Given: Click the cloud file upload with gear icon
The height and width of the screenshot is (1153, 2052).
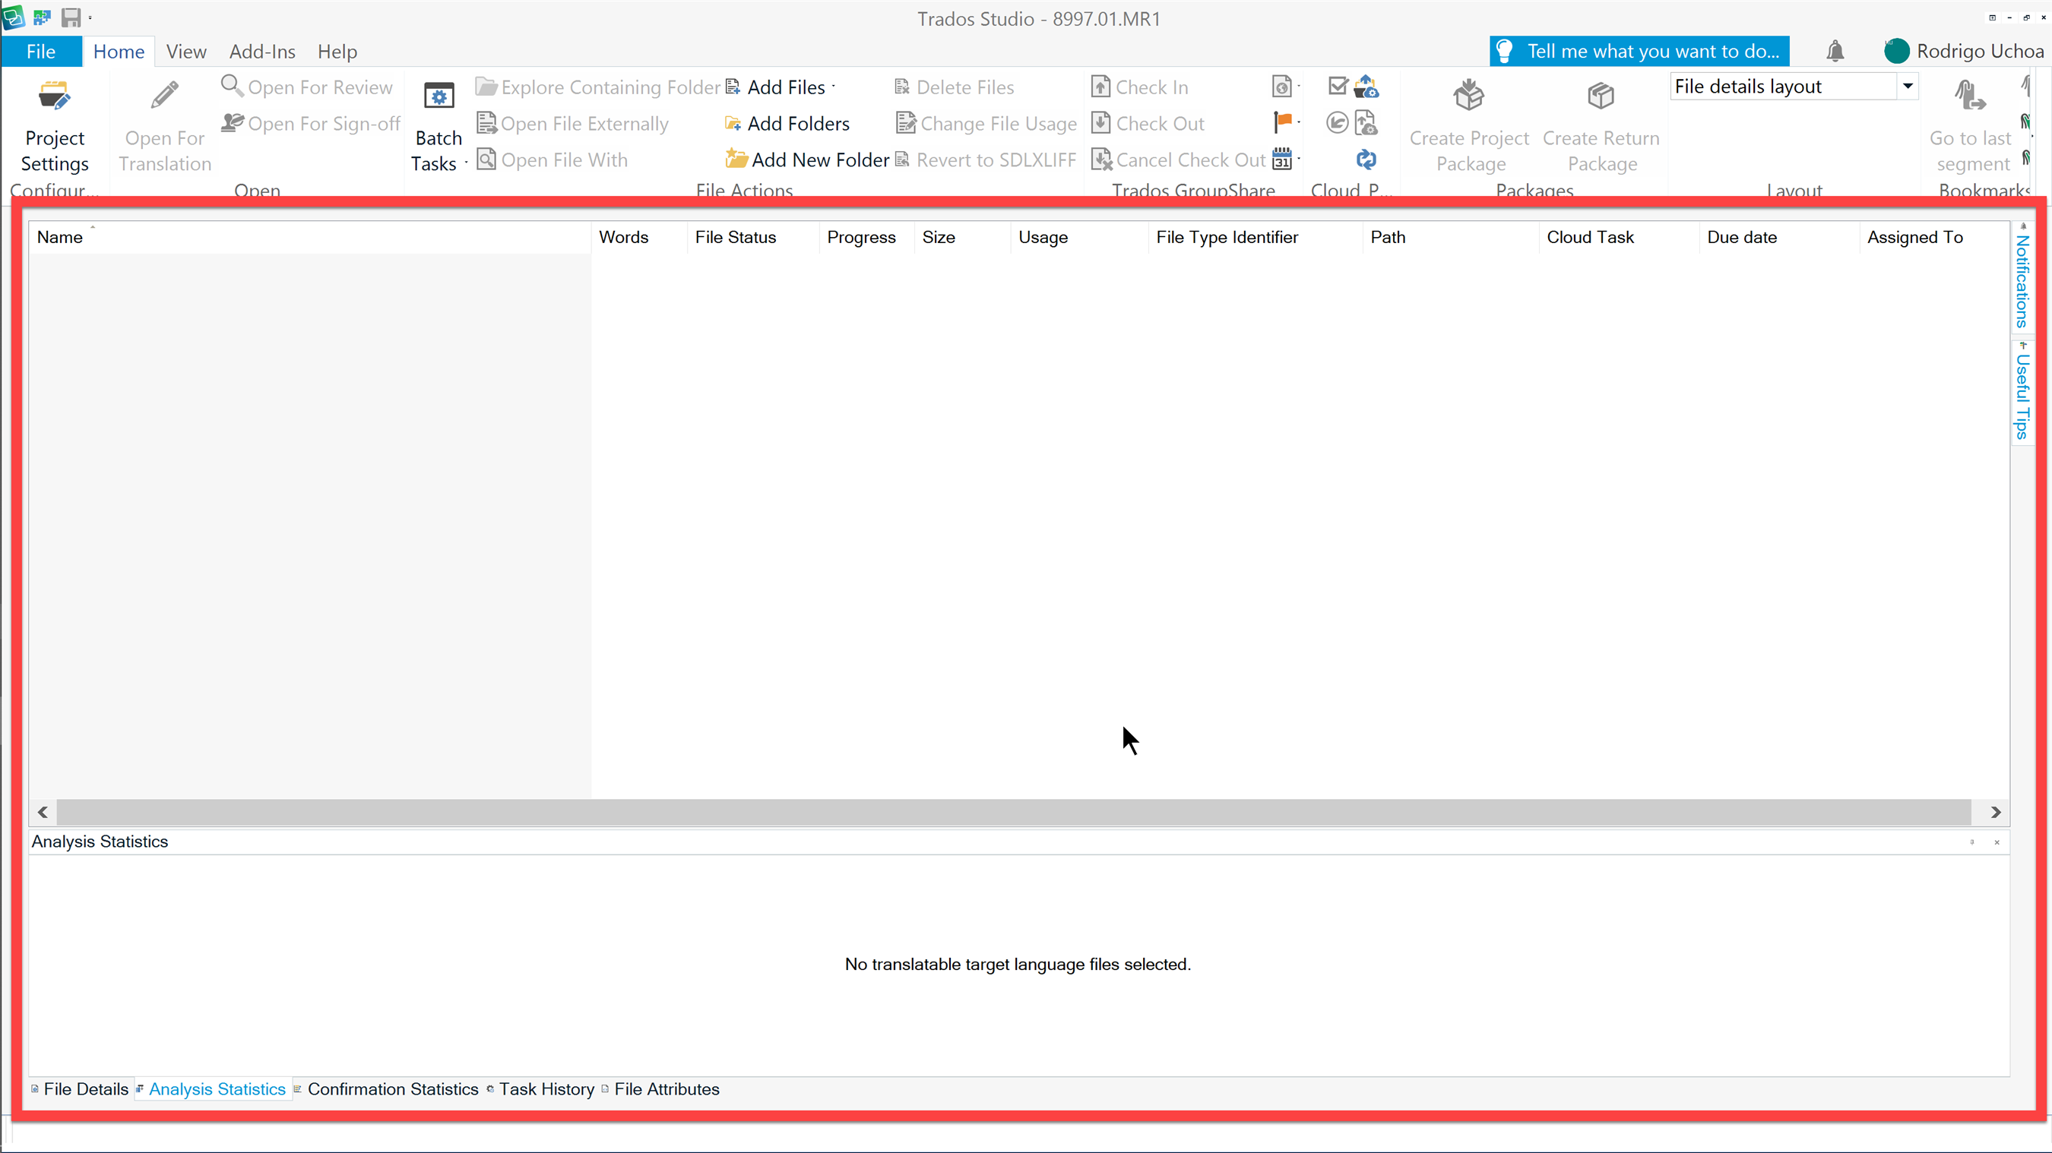Looking at the screenshot, I should (1366, 122).
